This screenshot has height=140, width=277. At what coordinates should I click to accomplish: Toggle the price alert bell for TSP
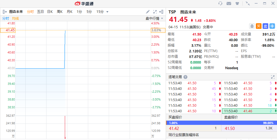[x=252, y=26]
